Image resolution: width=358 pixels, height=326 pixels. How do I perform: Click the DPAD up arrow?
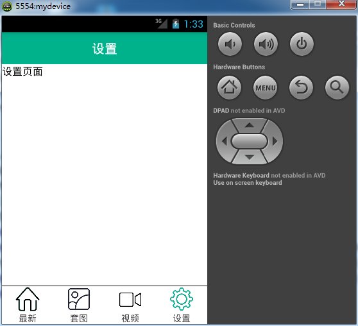[x=250, y=125]
